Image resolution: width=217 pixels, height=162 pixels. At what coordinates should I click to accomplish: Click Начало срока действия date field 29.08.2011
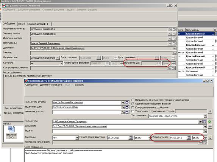[118, 138]
